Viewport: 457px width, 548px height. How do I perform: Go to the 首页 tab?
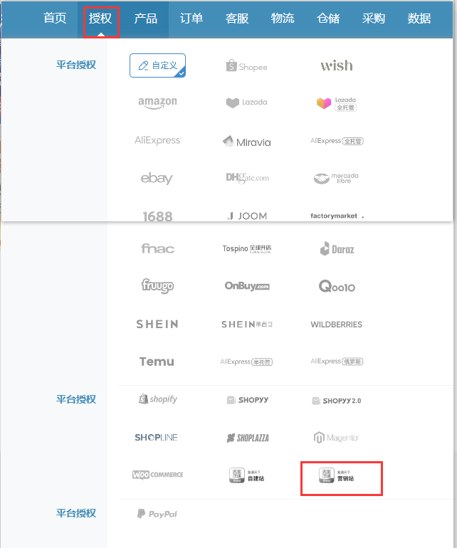(x=55, y=19)
